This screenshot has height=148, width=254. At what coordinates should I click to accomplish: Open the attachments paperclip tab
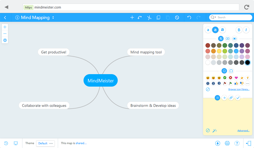point(231,98)
